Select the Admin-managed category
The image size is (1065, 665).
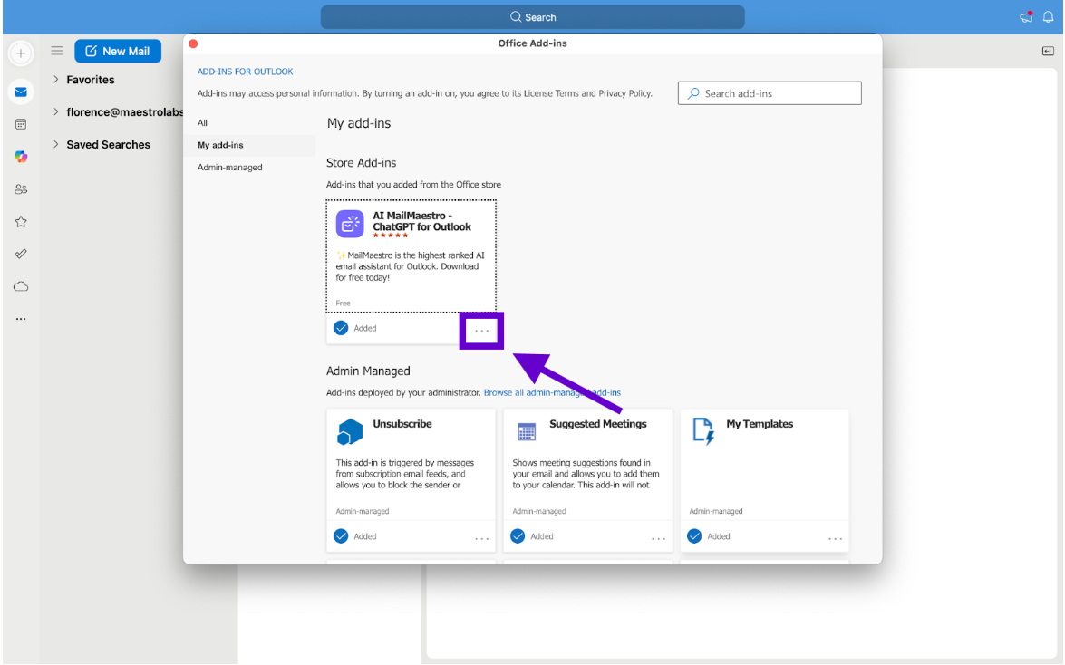point(229,167)
